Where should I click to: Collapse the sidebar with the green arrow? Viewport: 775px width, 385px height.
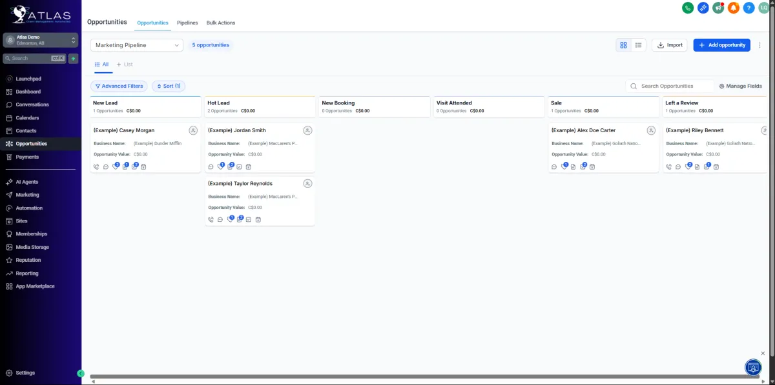point(81,373)
